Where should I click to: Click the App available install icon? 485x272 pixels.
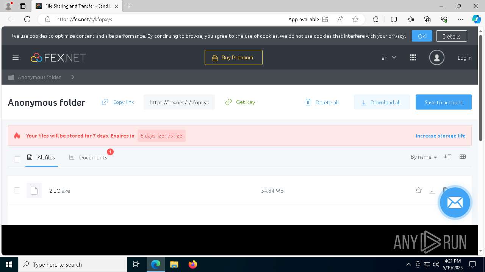click(325, 19)
